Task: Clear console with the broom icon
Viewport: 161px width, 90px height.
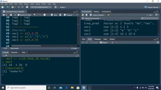Action: 77,55
